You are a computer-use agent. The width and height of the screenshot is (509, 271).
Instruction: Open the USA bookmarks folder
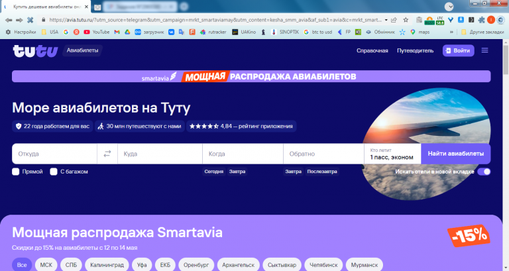click(50, 32)
